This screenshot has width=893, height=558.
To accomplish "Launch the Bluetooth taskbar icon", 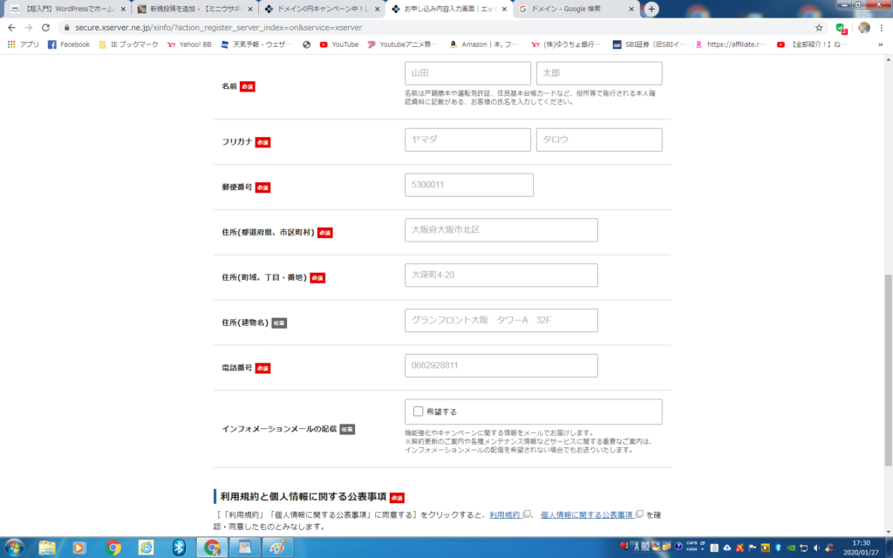I will (x=179, y=547).
